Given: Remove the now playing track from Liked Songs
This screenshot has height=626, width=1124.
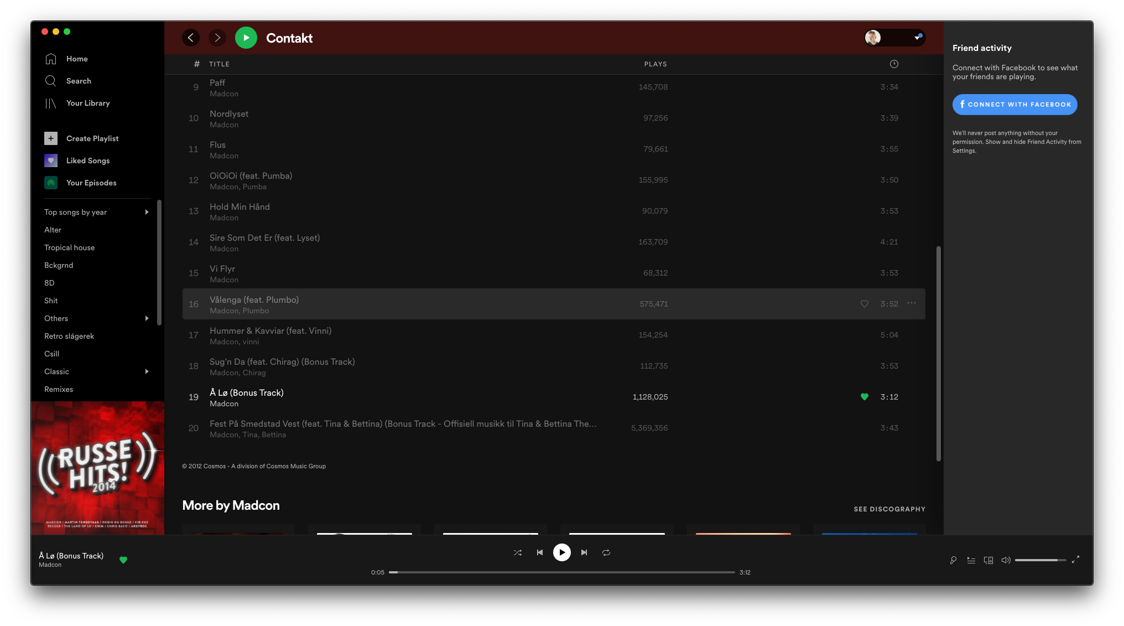Looking at the screenshot, I should tap(123, 560).
